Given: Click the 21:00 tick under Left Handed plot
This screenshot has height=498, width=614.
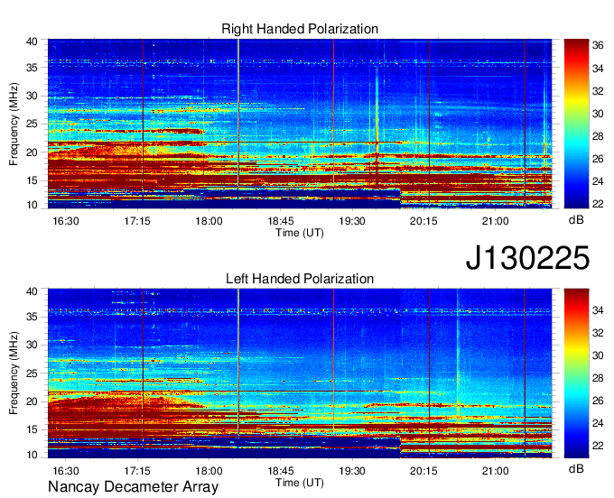Looking at the screenshot, I should (x=496, y=471).
